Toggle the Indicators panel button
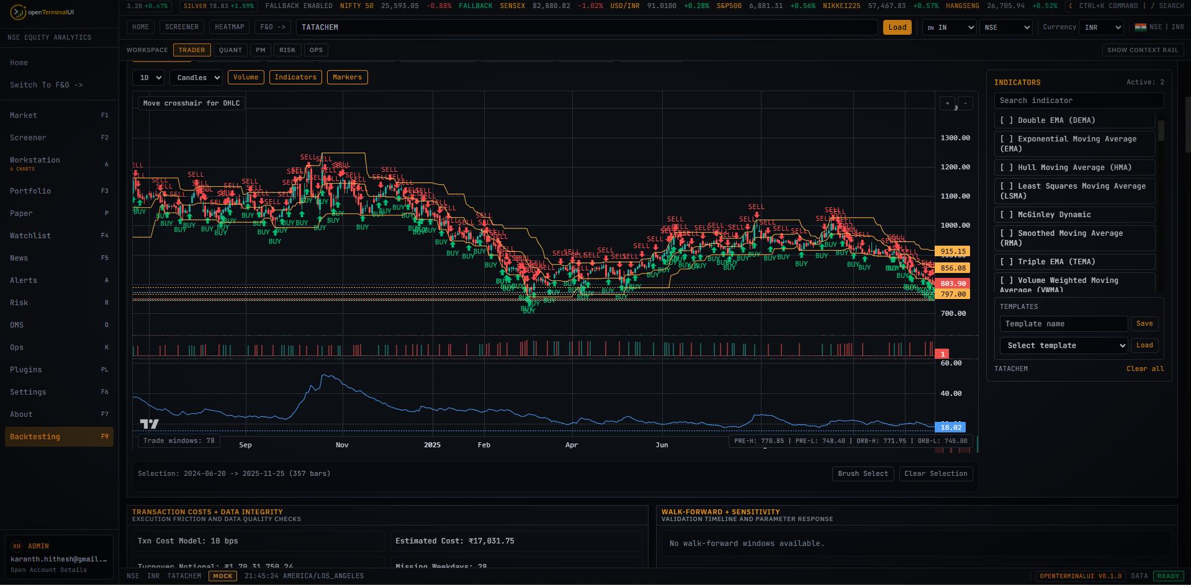 (x=295, y=78)
